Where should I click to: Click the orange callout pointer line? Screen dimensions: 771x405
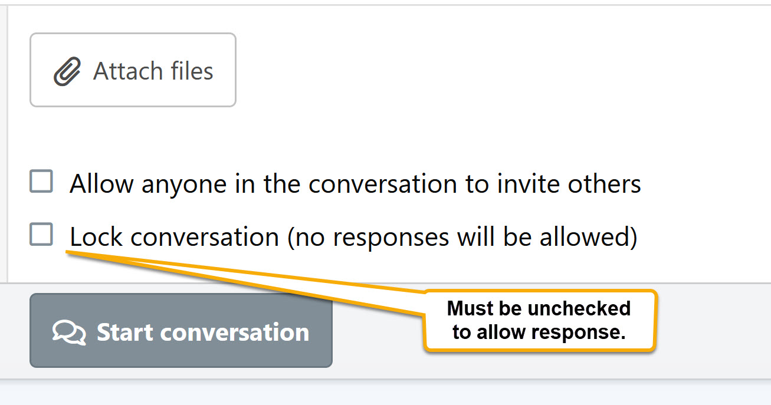coord(248,275)
